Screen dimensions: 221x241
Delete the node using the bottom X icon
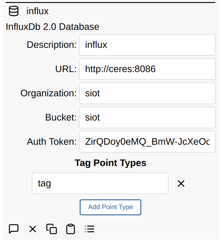(x=33, y=229)
